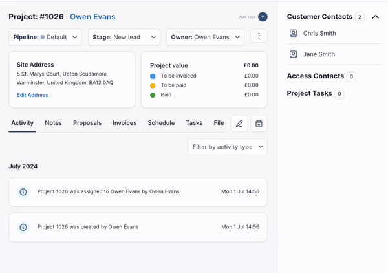The height and width of the screenshot is (273, 388).
Task: Click the Edit Address link
Action: (x=32, y=95)
